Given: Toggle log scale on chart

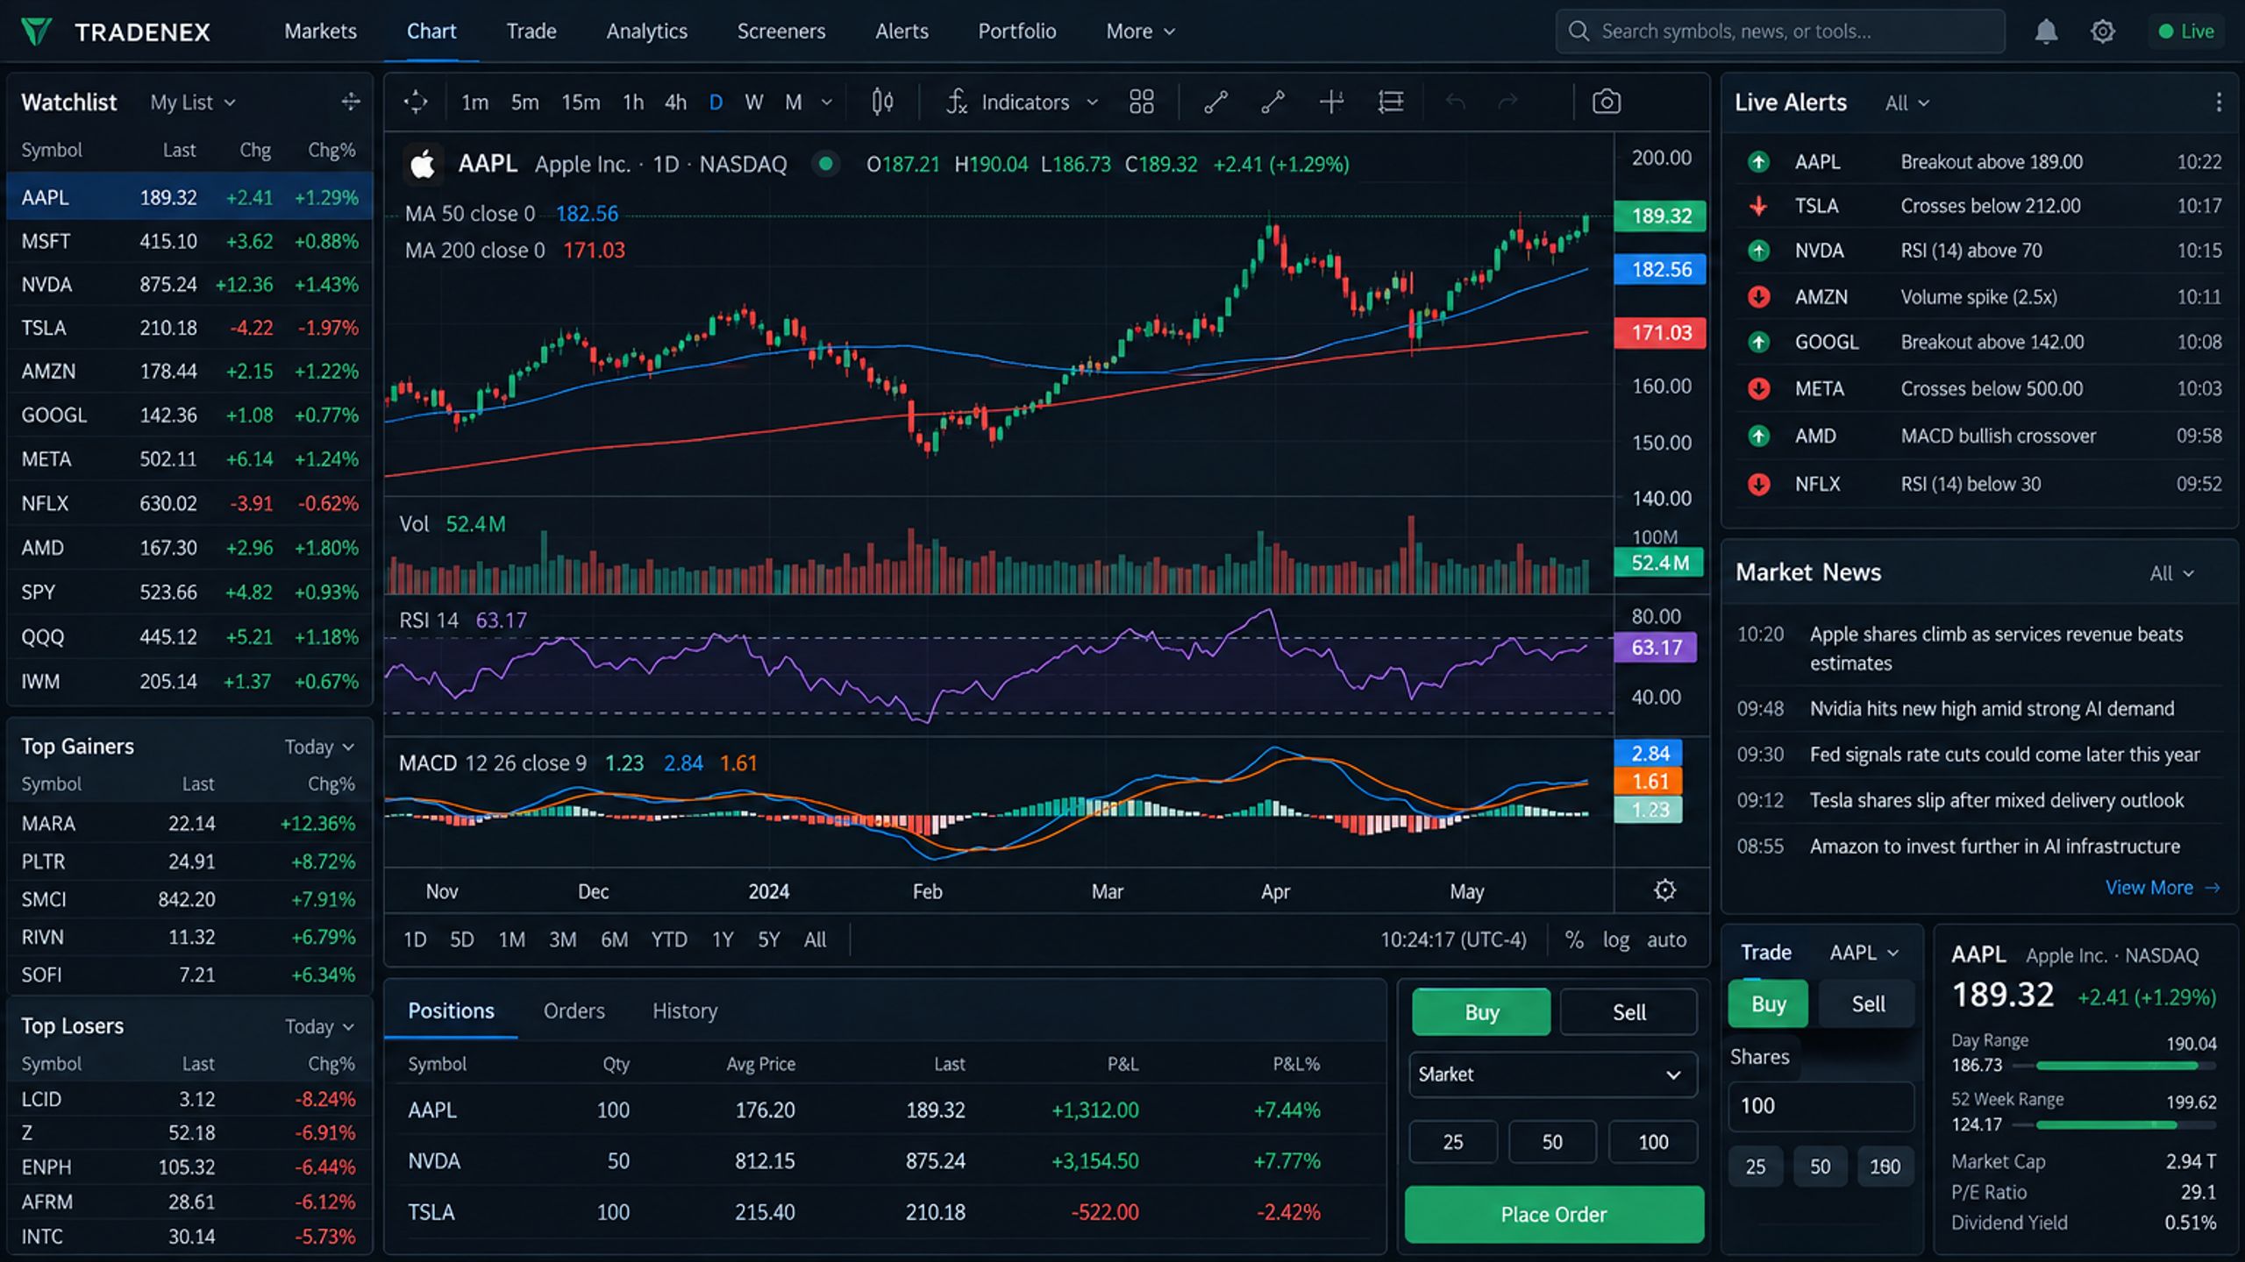Looking at the screenshot, I should click(x=1615, y=939).
